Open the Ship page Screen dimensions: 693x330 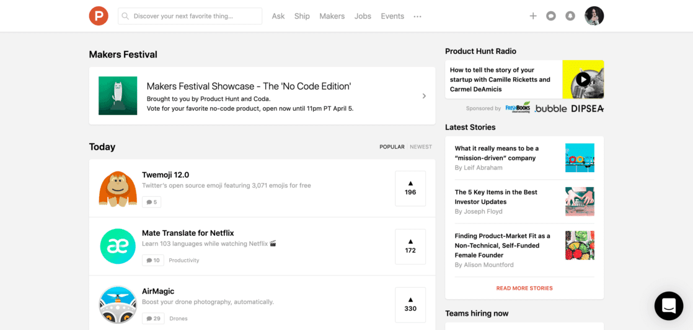point(302,16)
